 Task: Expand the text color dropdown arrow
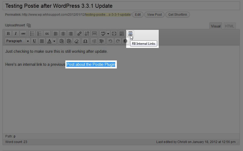coord(54,41)
